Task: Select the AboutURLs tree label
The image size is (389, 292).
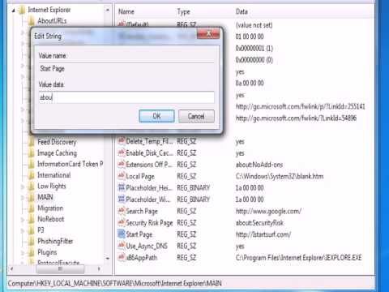Action: (x=52, y=21)
